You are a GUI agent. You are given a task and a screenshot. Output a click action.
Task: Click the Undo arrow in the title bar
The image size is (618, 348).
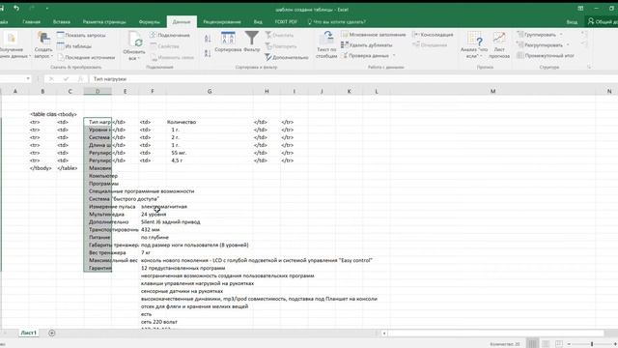click(x=16, y=8)
